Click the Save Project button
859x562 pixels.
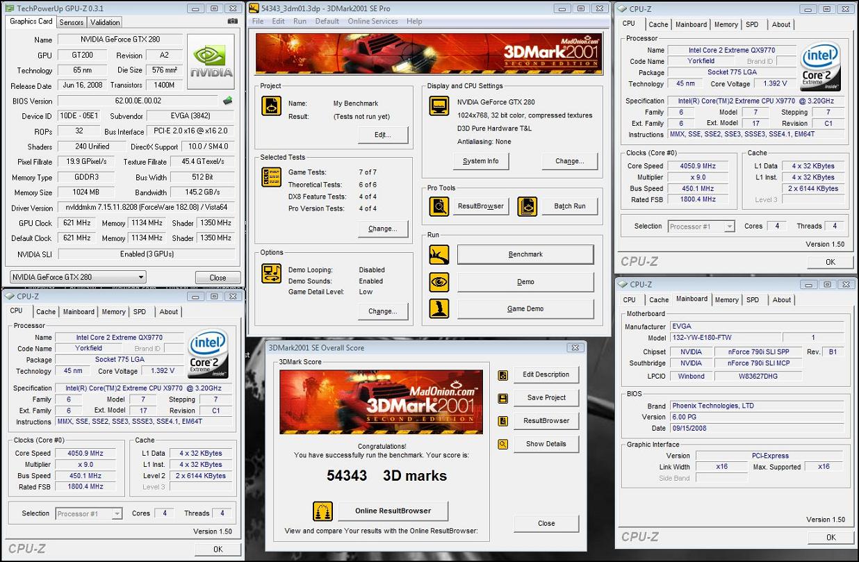(546, 397)
